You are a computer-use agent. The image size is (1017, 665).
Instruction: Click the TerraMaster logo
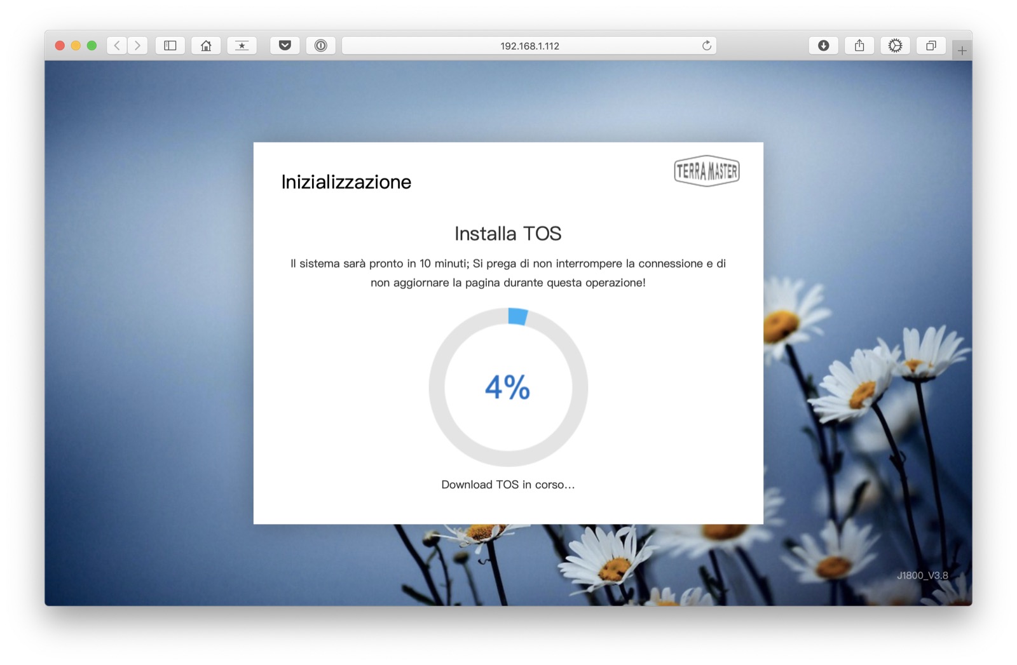coord(707,171)
